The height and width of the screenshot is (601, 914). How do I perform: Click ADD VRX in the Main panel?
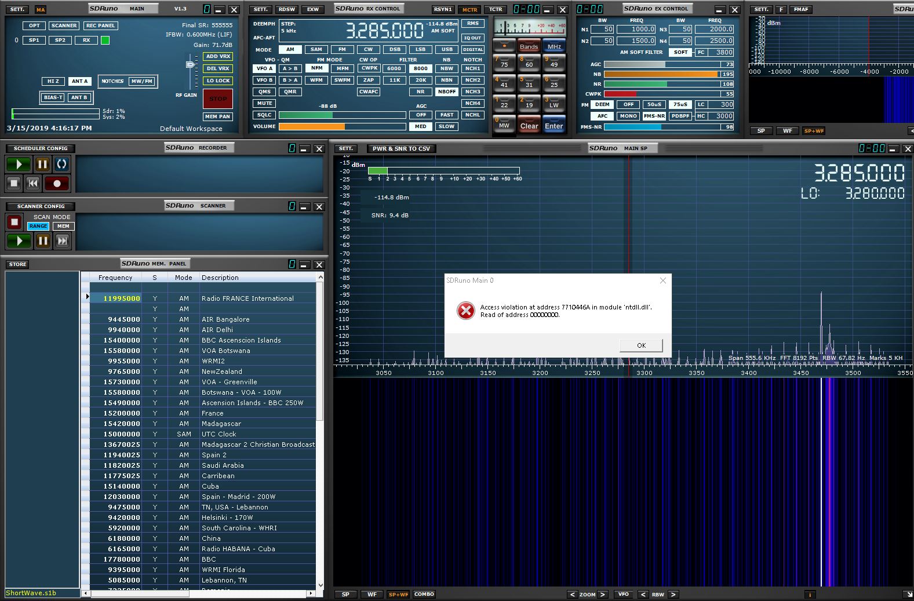point(218,56)
